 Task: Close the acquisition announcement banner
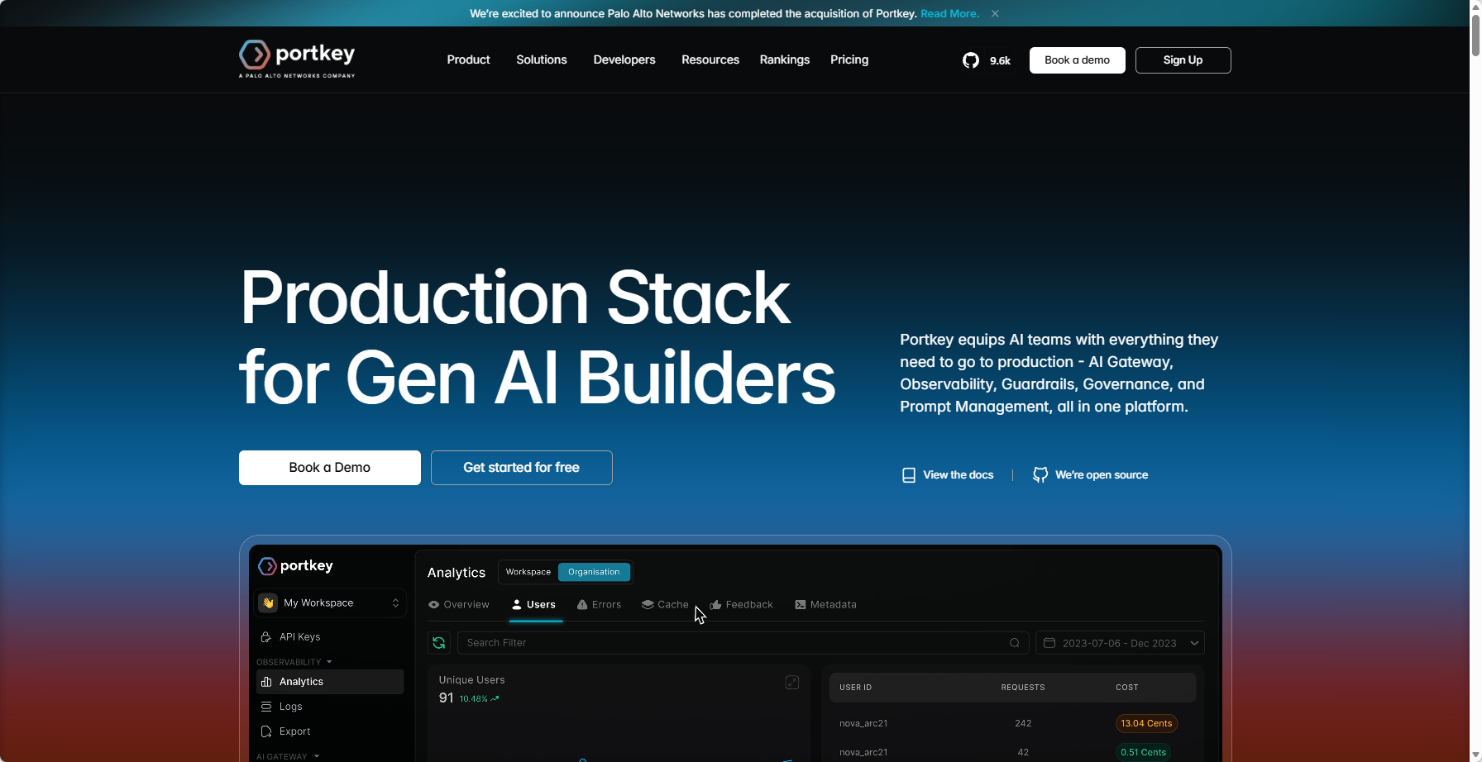[995, 13]
